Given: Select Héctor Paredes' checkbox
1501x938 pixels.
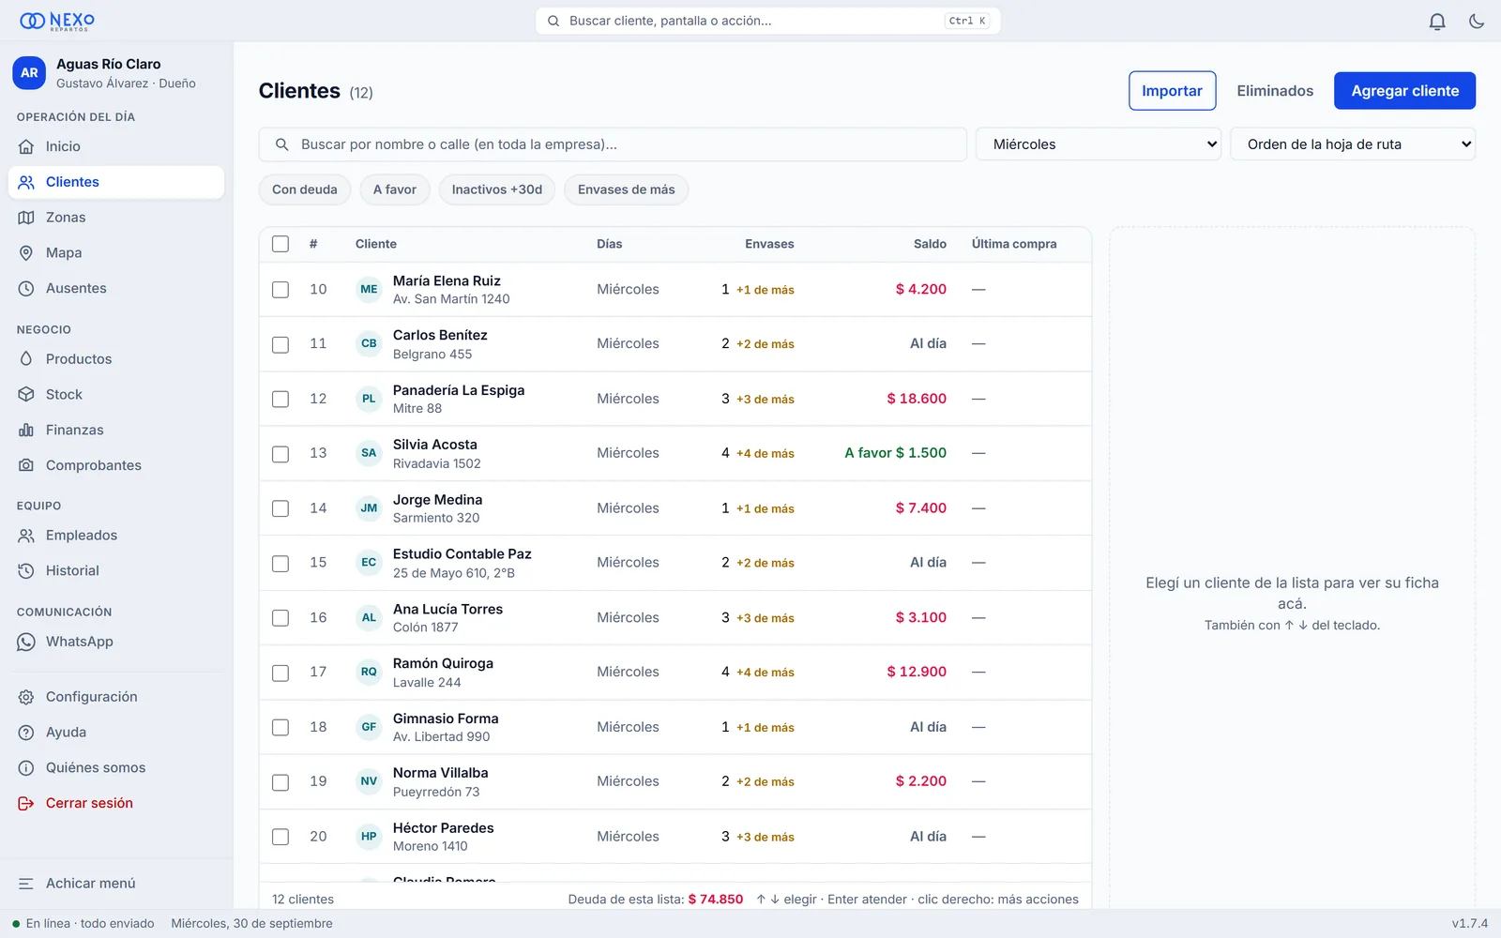Looking at the screenshot, I should pos(280,837).
